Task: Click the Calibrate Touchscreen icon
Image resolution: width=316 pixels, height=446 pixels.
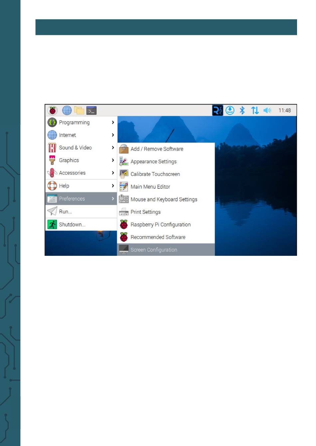Action: [124, 174]
